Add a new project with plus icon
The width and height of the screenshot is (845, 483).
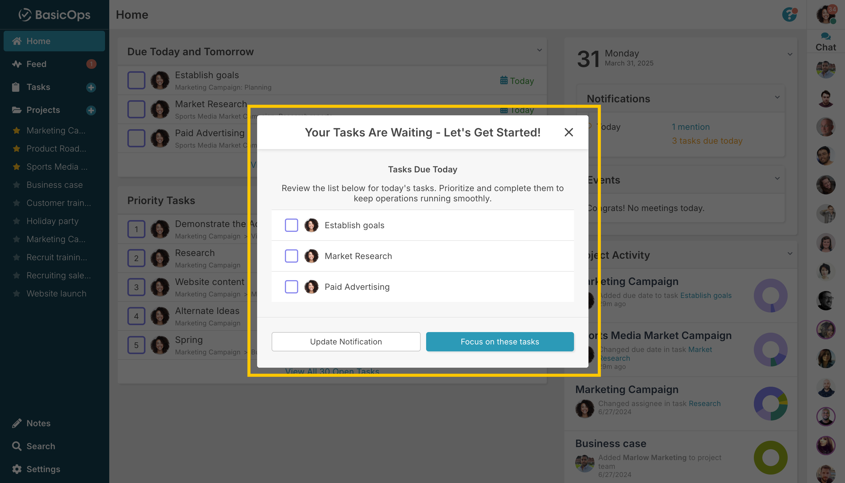(91, 110)
